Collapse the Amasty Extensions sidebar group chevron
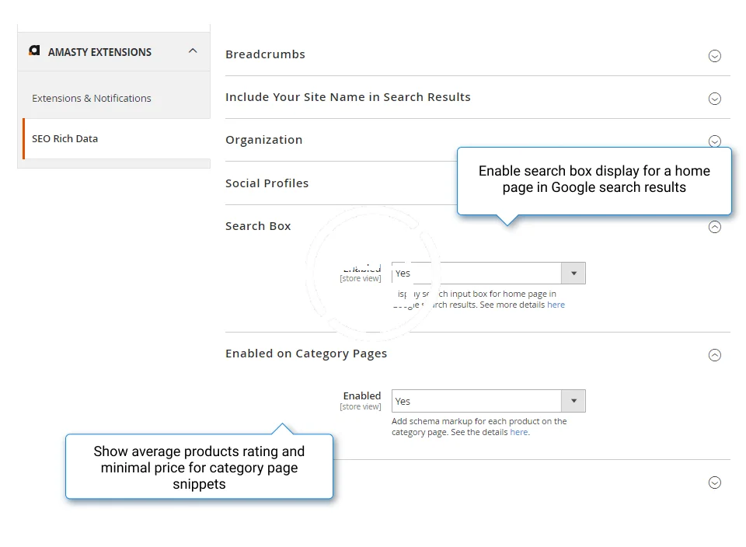 coord(193,51)
